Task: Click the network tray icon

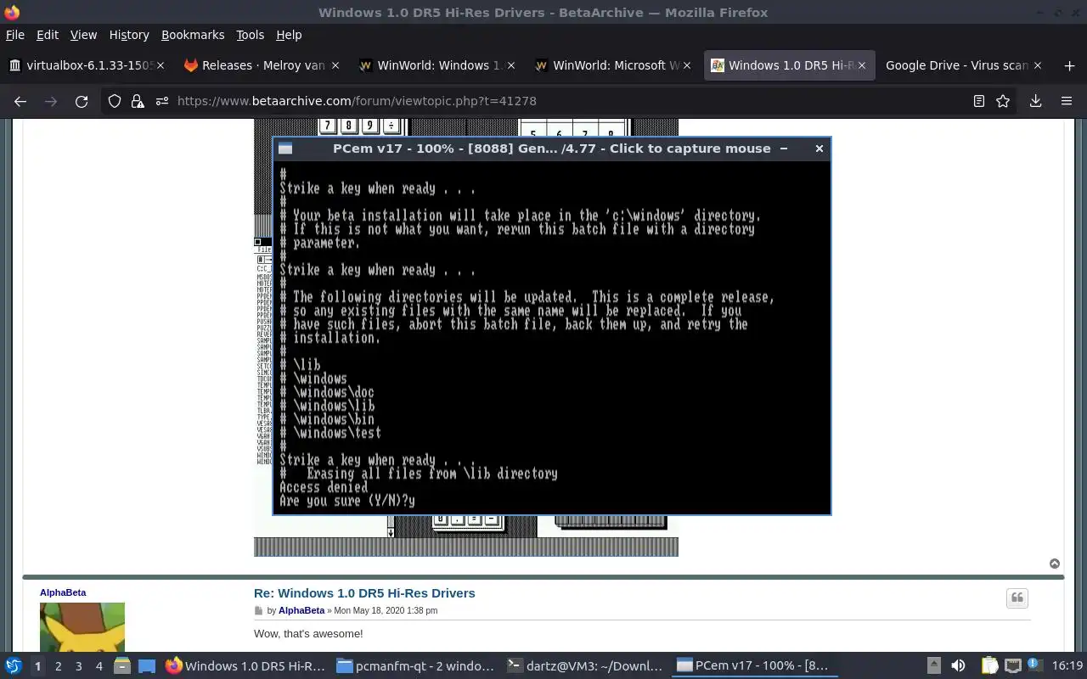Action: click(x=1012, y=666)
